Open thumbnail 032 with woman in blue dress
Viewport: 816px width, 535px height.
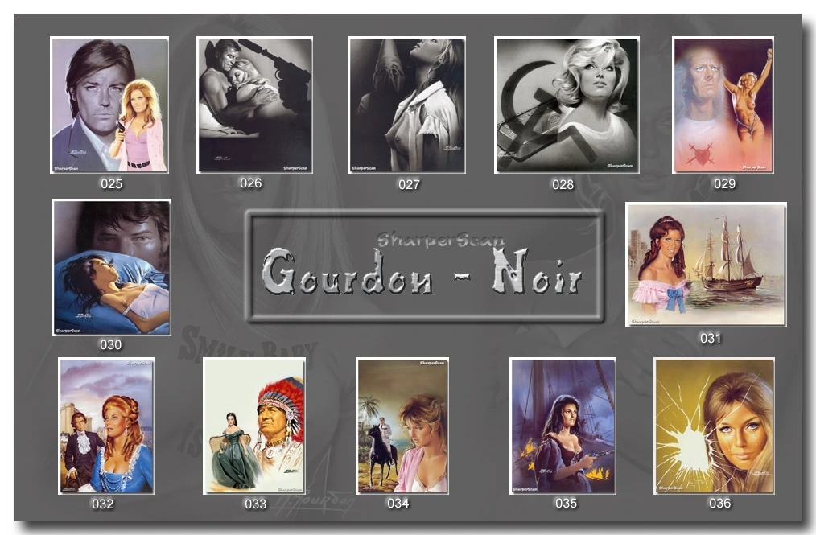click(106, 426)
